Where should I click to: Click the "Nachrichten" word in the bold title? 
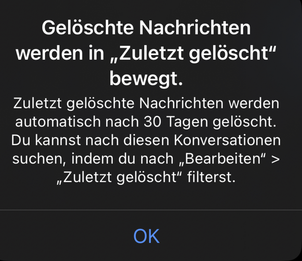(x=195, y=28)
